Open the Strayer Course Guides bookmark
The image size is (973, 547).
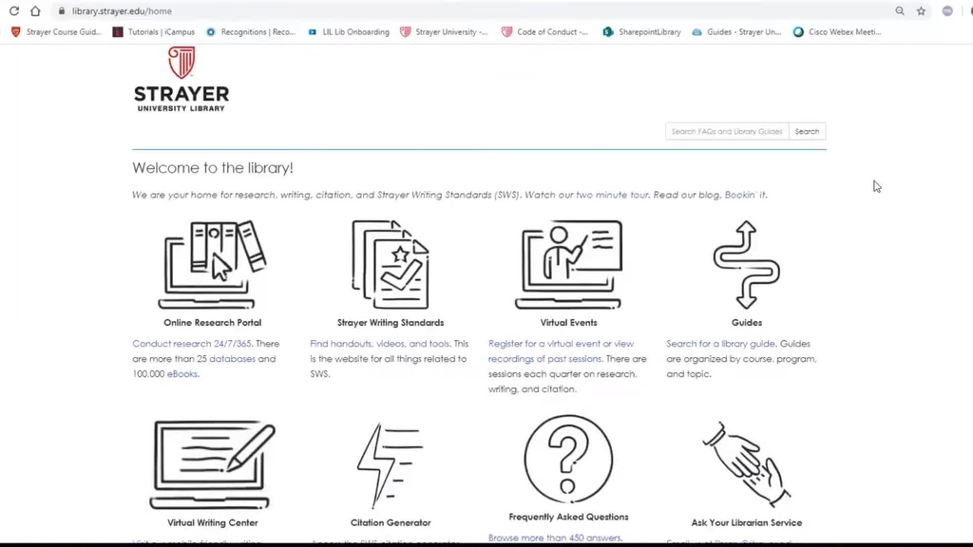57,31
